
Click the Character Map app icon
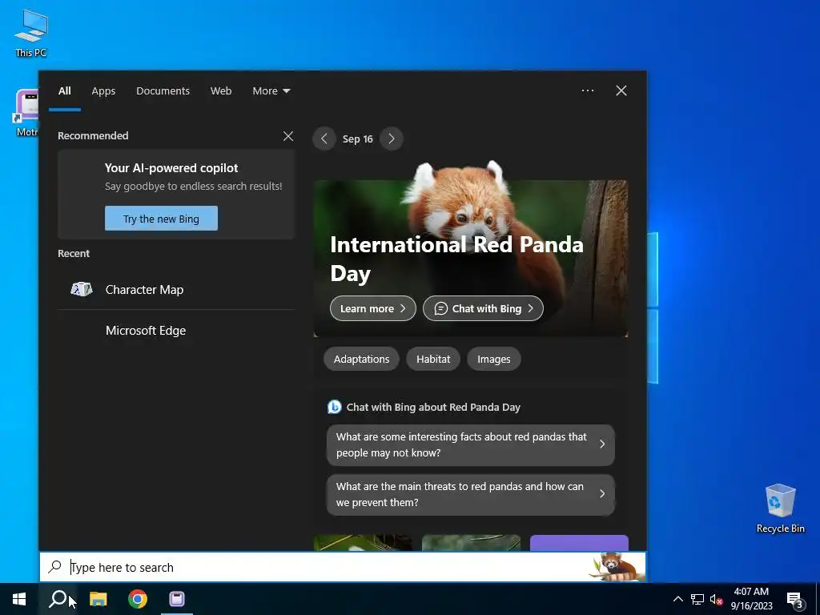tap(82, 289)
